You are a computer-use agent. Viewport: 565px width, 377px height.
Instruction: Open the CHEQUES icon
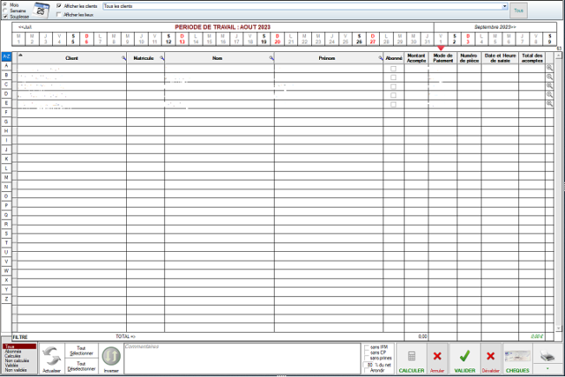518,355
